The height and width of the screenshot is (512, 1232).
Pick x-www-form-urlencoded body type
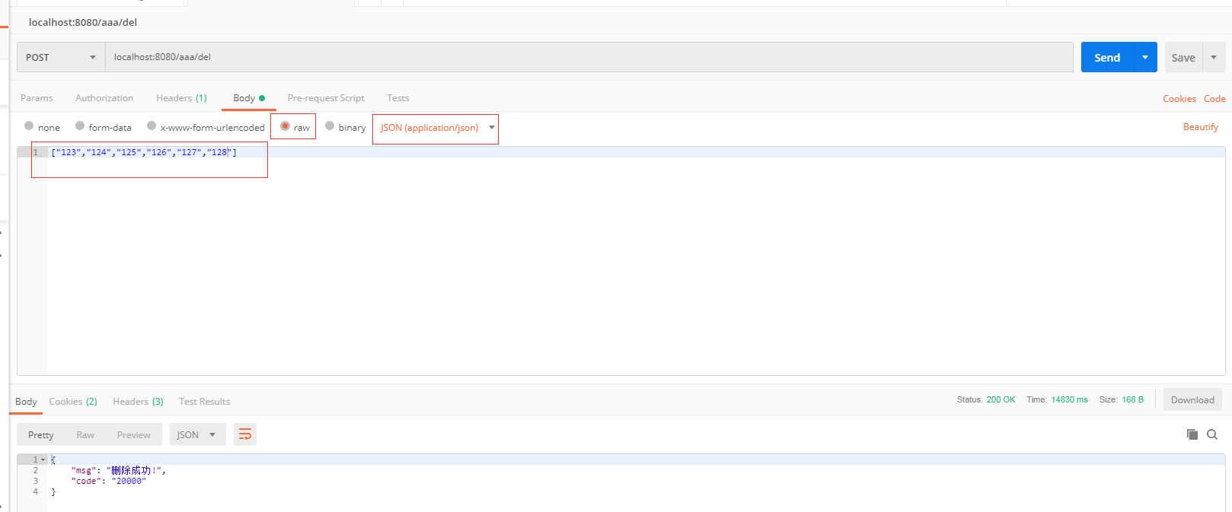point(152,126)
